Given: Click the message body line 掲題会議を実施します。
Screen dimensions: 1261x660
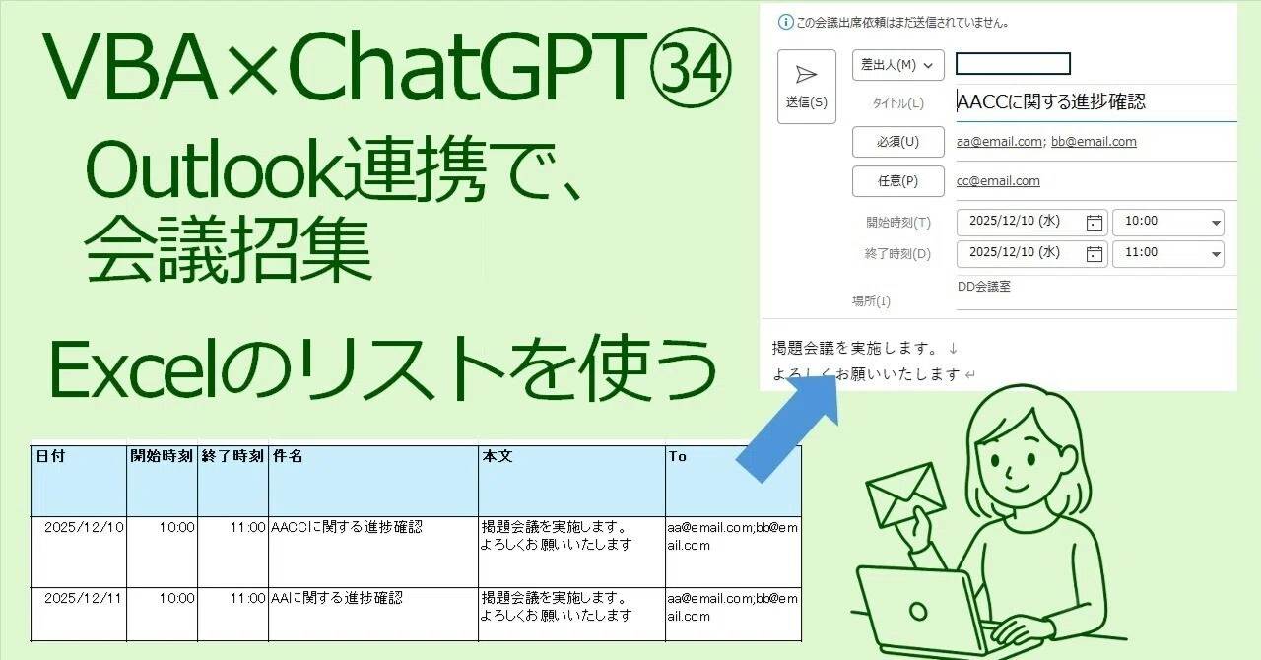Looking at the screenshot, I should [856, 348].
